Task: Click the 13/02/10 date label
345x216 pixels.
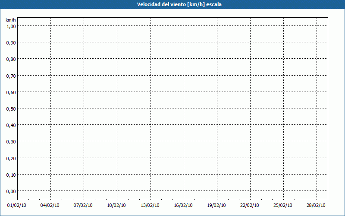Action: tap(150, 206)
